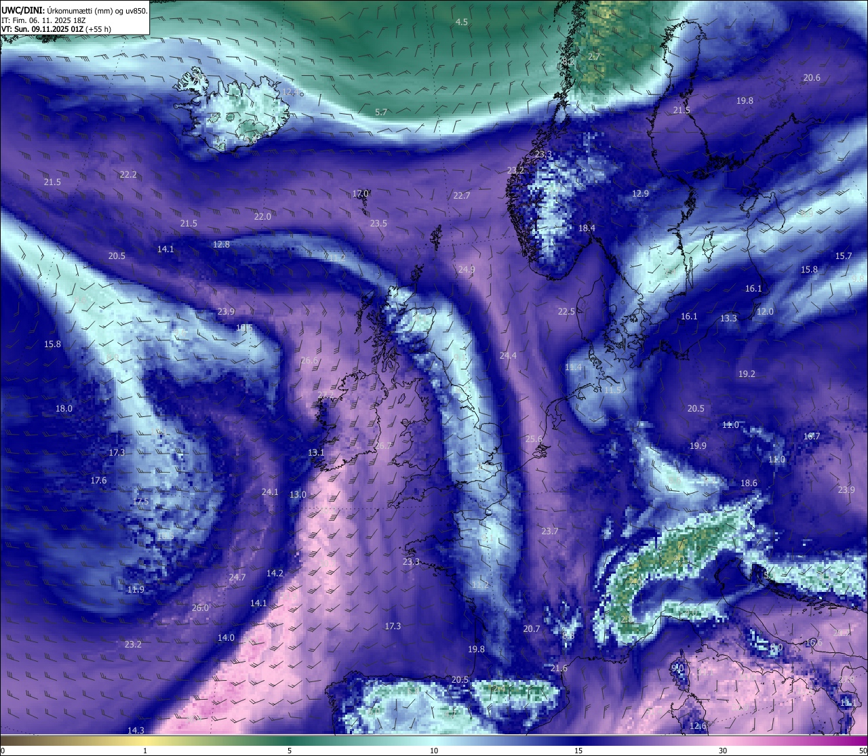This screenshot has height=756, width=868.
Task: Click the 5 tick on the color scale
Action: pyautogui.click(x=290, y=751)
